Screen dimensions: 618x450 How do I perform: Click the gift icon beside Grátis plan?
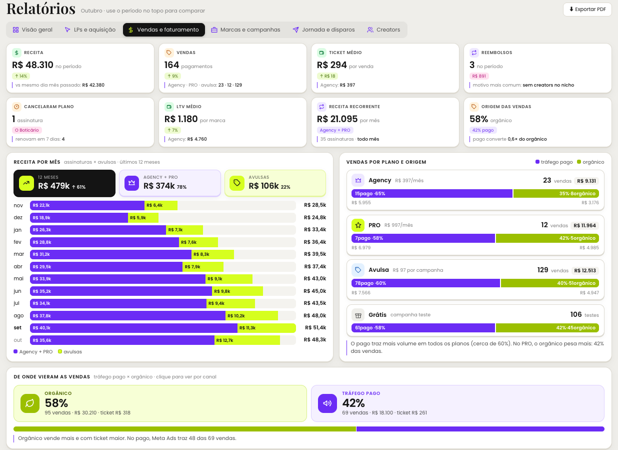point(358,315)
